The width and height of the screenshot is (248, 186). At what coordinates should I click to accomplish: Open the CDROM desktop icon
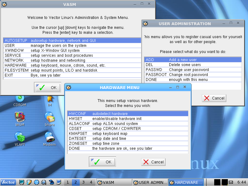(20, 99)
